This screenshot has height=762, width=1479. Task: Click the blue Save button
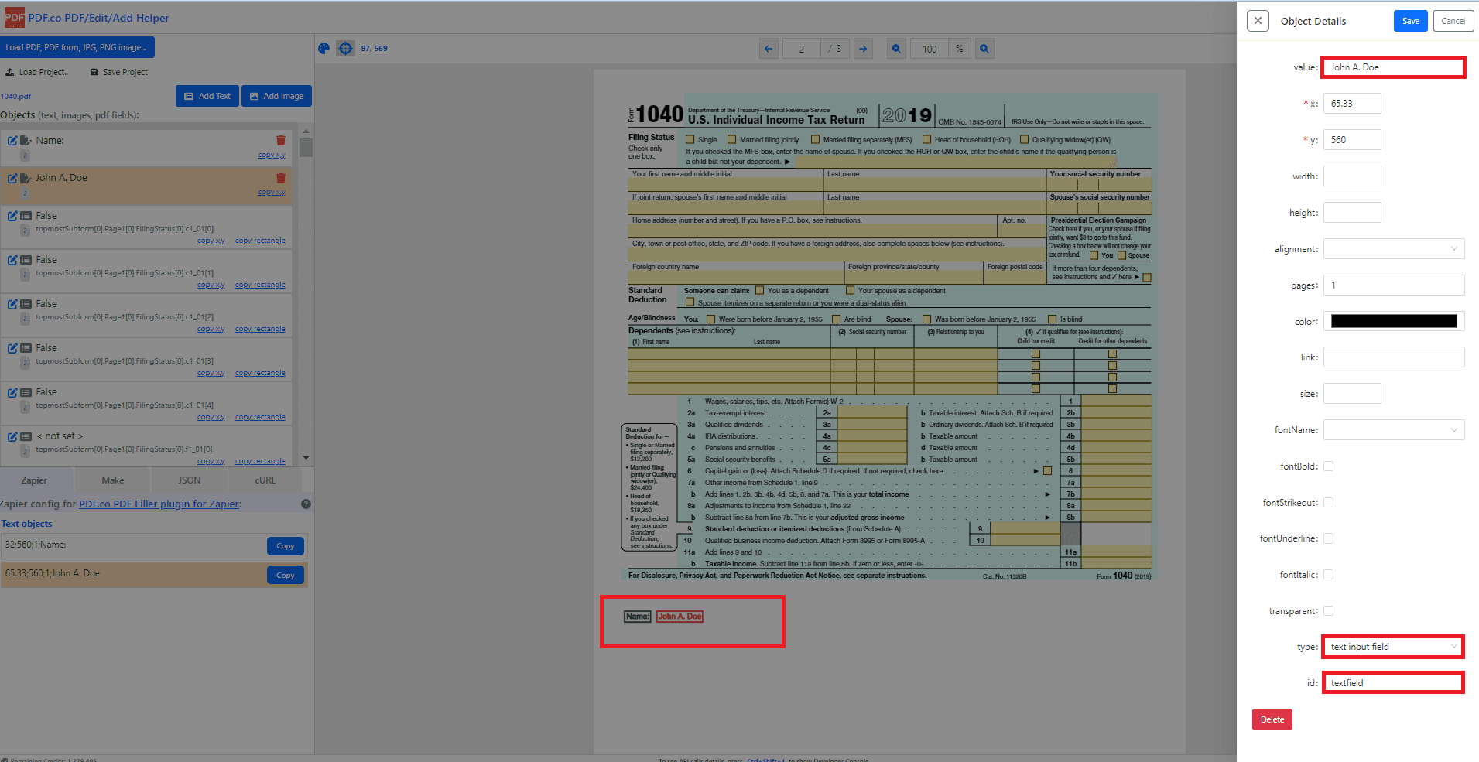pos(1411,21)
